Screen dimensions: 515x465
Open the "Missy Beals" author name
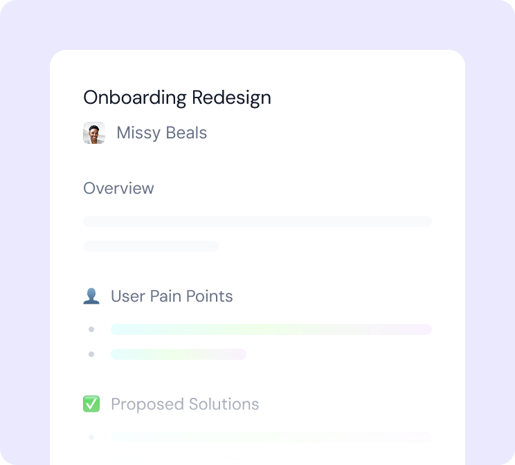tap(161, 133)
